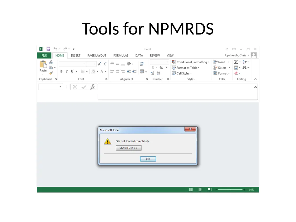The width and height of the screenshot is (296, 222).
Task: Click the Percent Style icon
Action: [161, 68]
